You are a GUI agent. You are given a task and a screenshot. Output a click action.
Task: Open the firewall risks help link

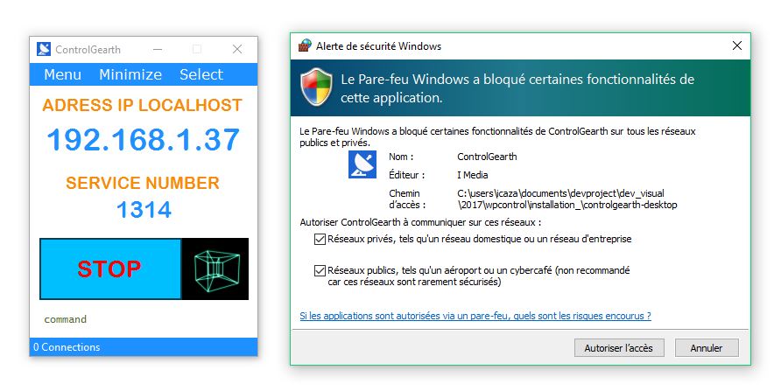coord(475,316)
